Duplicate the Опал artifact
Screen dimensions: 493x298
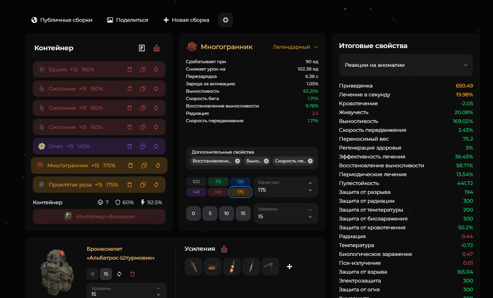[x=143, y=146]
